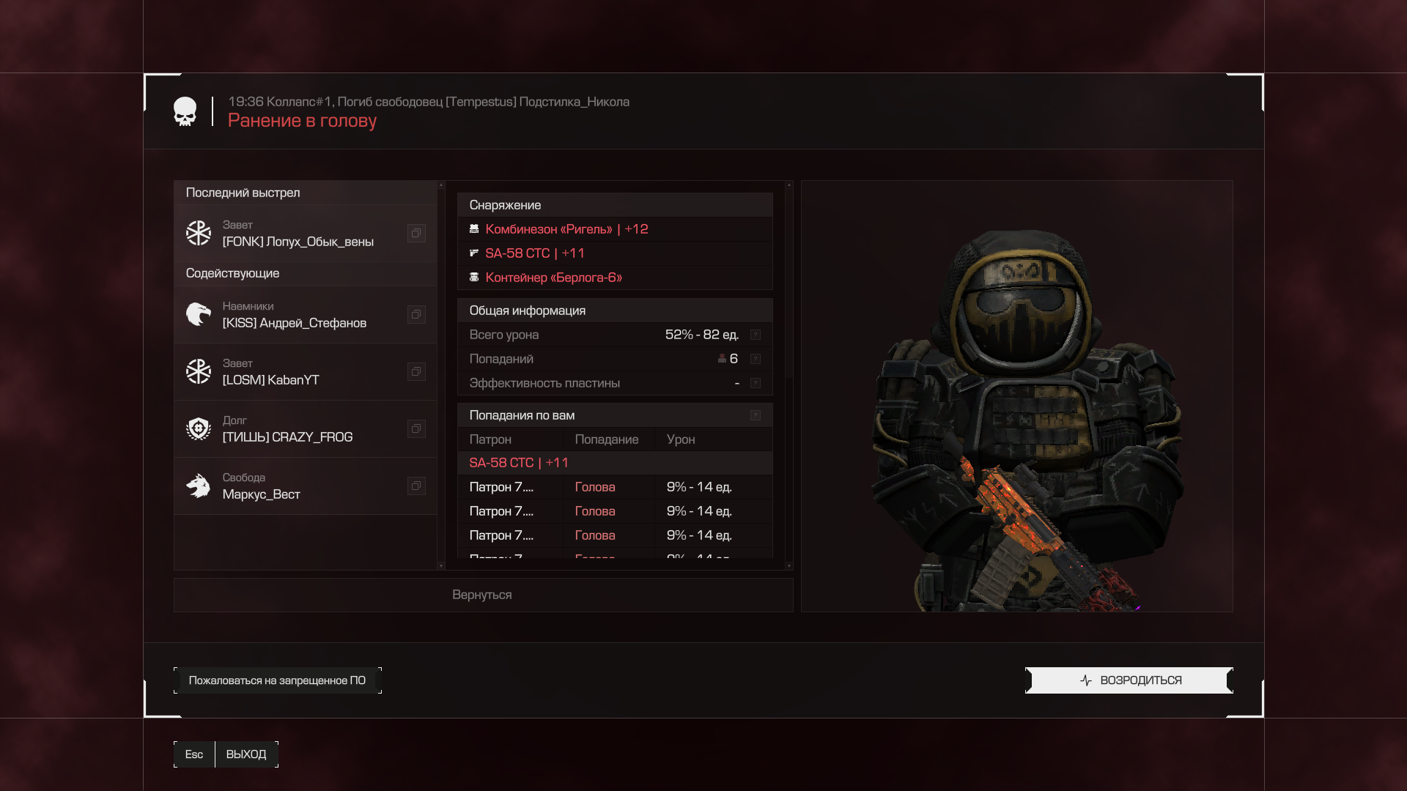Click the Попадание column header
Image resolution: width=1407 pixels, height=791 pixels.
[x=609, y=439]
